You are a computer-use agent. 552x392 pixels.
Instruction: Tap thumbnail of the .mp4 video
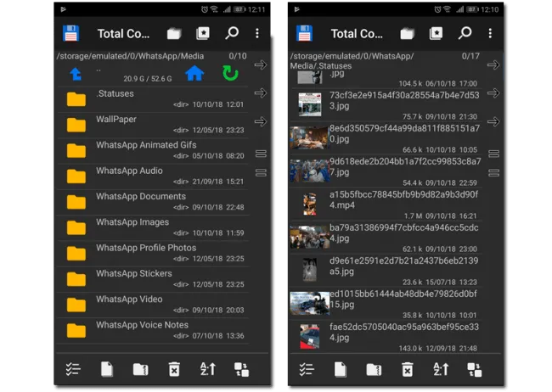(310, 204)
